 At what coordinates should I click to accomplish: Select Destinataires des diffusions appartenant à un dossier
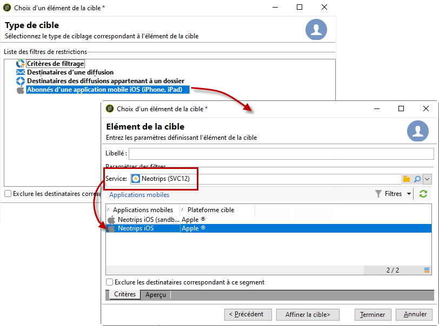tap(105, 81)
